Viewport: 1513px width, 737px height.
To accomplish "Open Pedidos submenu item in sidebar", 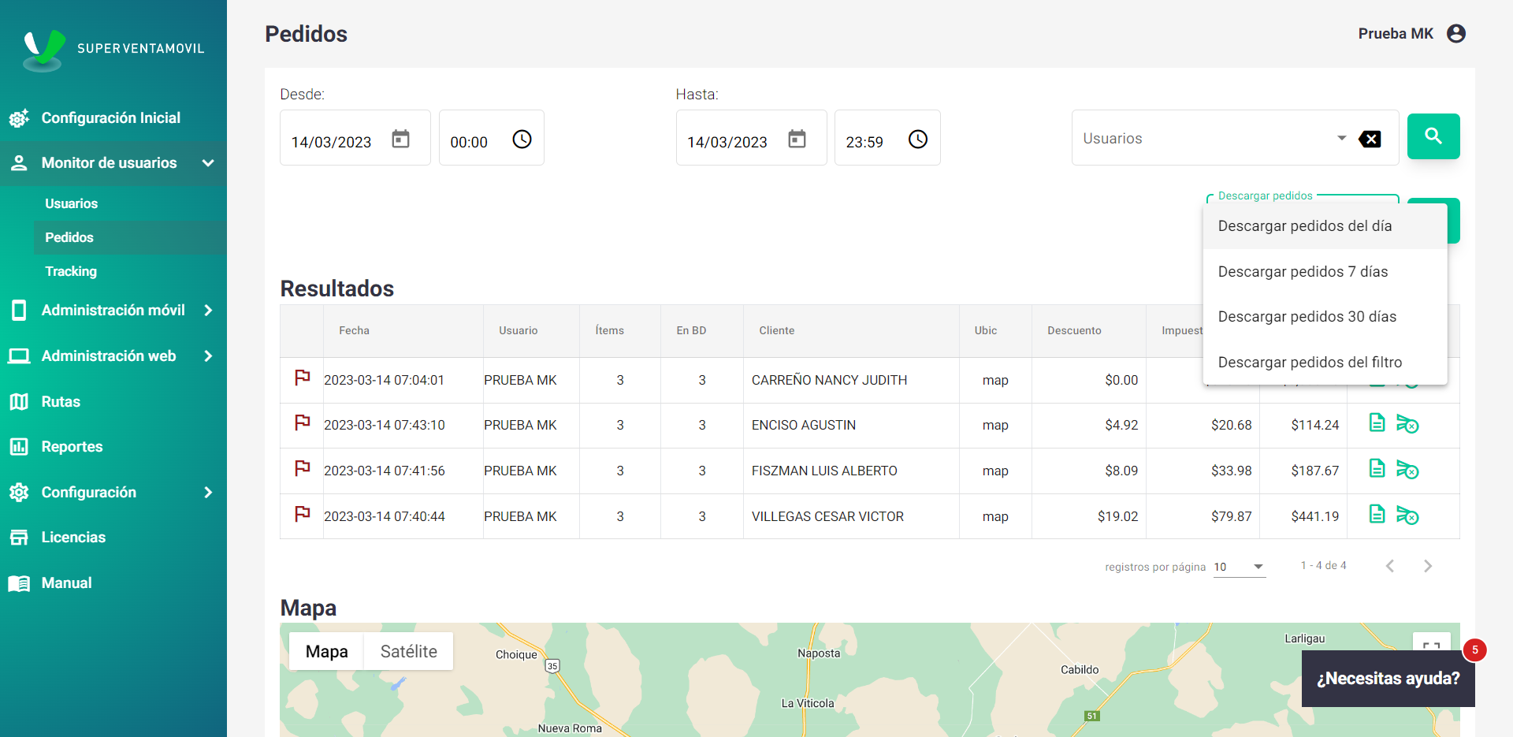I will 130,237.
